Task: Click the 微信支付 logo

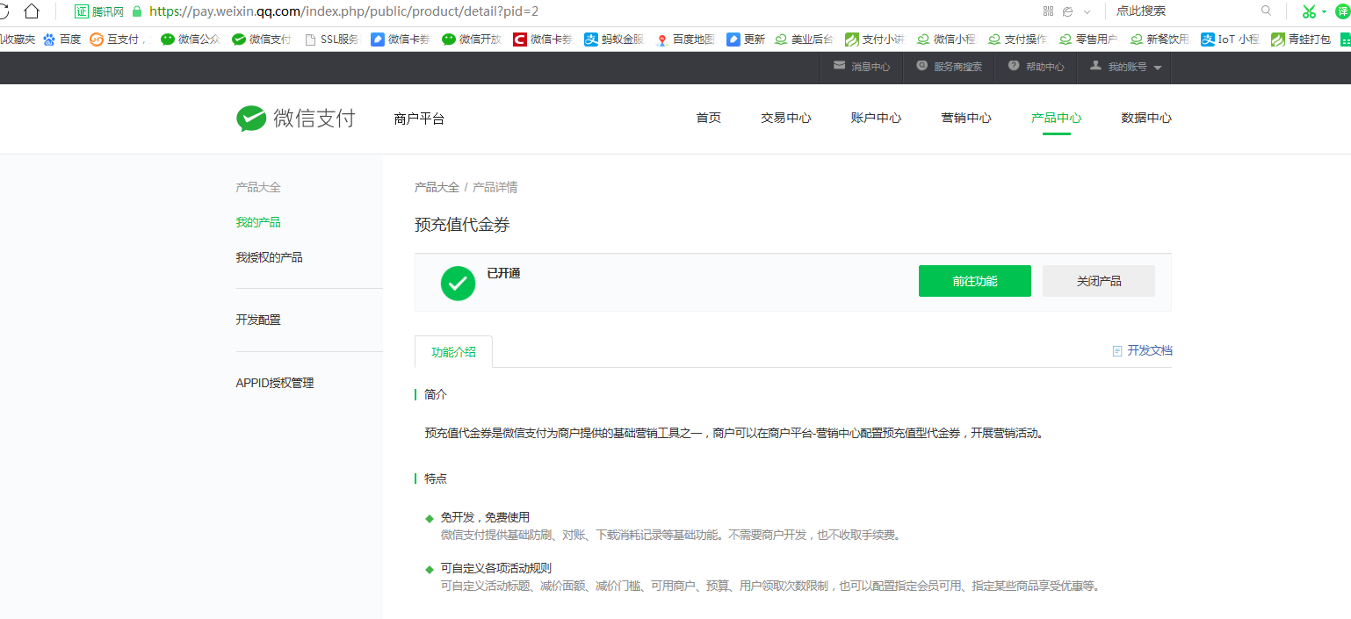Action: pos(295,119)
